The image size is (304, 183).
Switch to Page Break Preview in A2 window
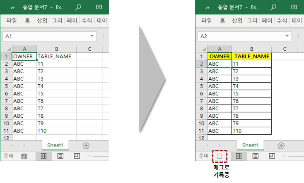(x=272, y=156)
